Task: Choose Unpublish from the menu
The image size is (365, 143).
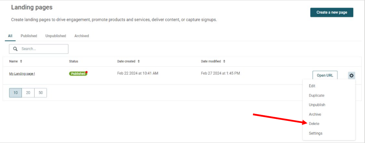Action: [317, 105]
